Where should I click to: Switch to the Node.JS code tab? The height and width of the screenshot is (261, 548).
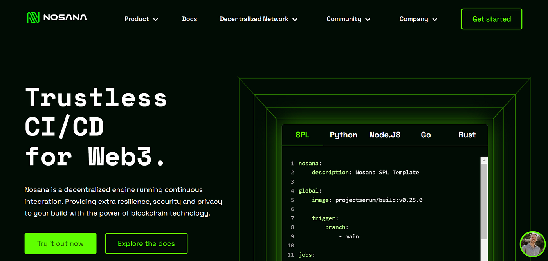(385, 135)
